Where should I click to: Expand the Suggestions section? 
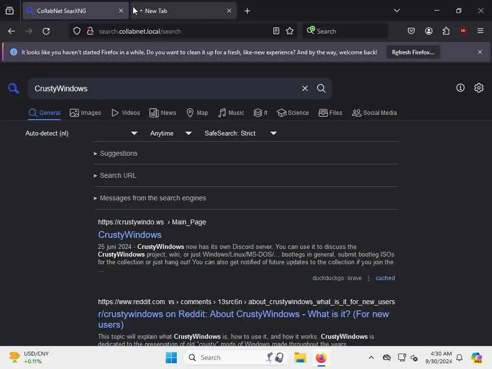coord(115,153)
